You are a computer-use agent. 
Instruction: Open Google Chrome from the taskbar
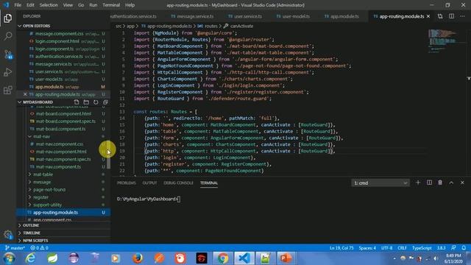[x=223, y=258]
